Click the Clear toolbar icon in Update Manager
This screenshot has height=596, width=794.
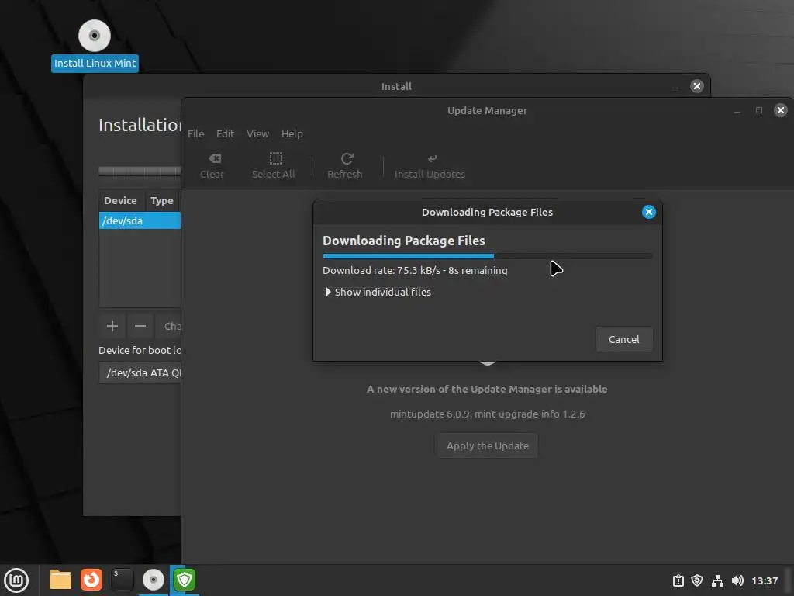(x=212, y=166)
